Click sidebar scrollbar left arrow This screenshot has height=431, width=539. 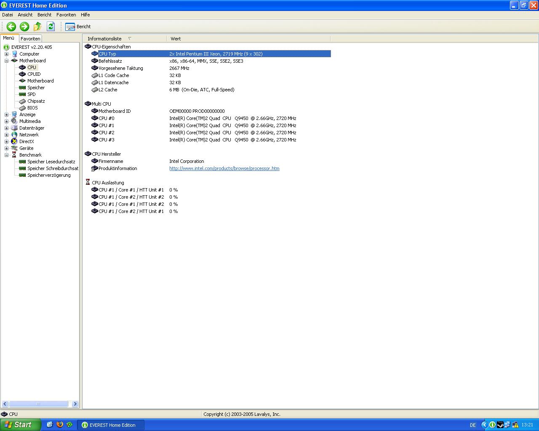coord(5,404)
